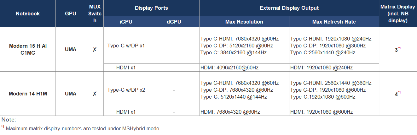Click the red *1 footnote marker beside 3
Image resolution: width=417 pixels, height=135 pixels.
(399, 48)
